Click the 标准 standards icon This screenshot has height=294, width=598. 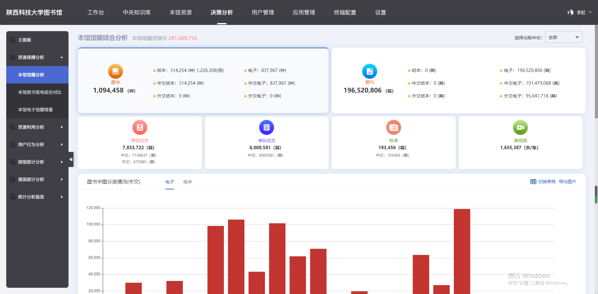coord(393,127)
